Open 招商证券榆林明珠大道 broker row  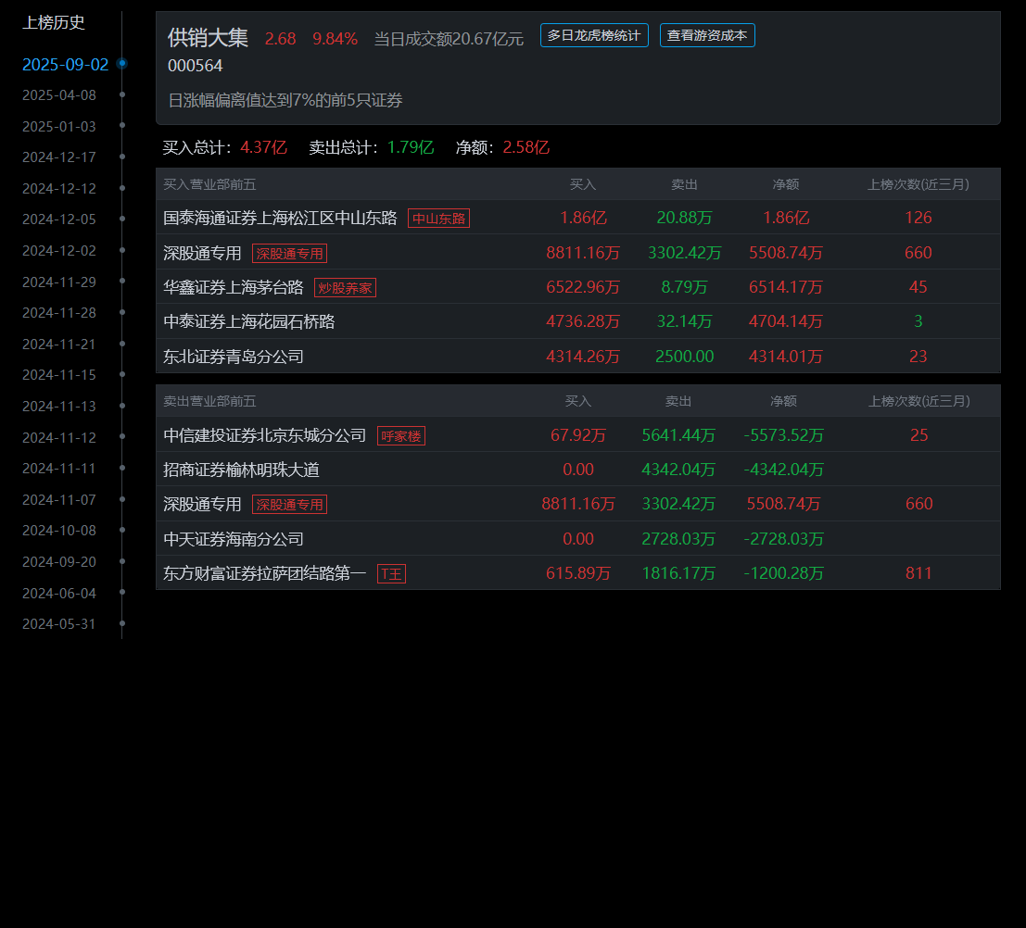(577, 470)
